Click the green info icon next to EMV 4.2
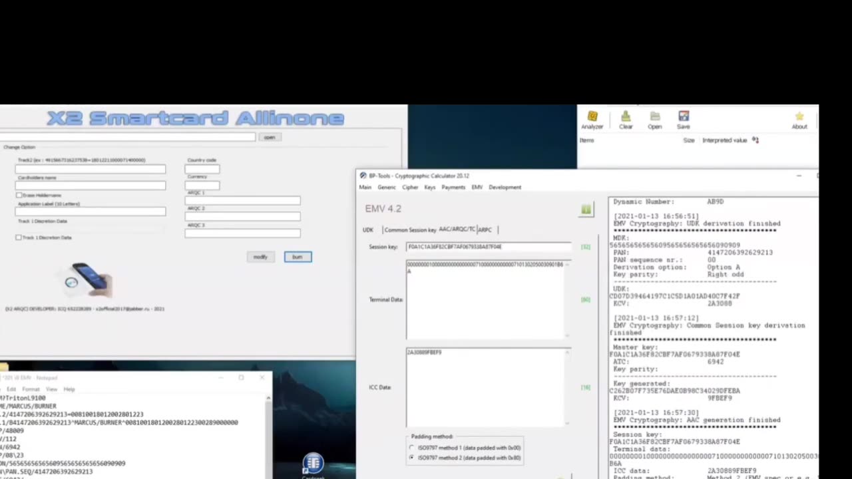852x479 pixels. (586, 210)
